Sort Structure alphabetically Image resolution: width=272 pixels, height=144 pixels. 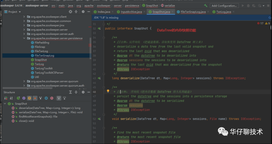[x=11, y=98]
